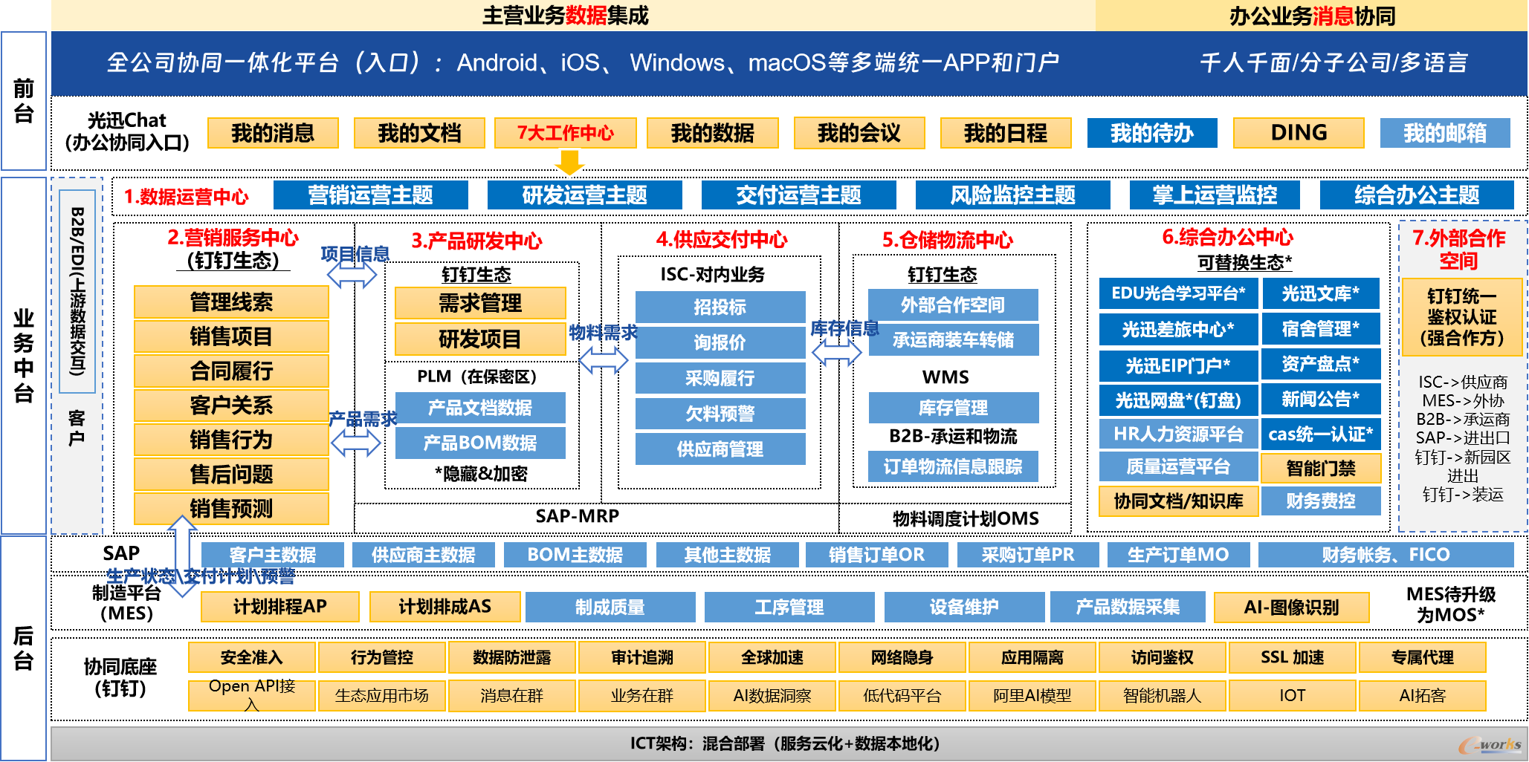Select 客户主数据 box in SAP row

pyautogui.click(x=273, y=555)
